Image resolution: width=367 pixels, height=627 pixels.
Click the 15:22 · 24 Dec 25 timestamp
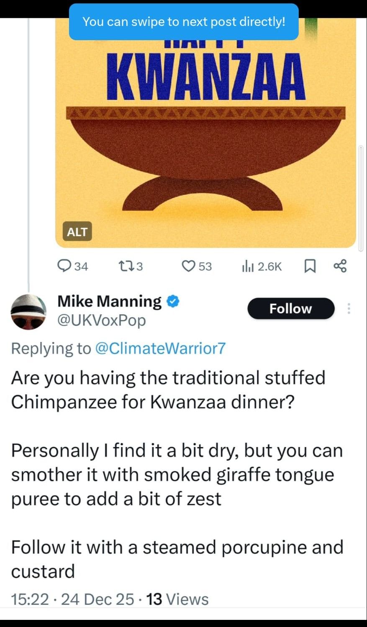pos(72,599)
